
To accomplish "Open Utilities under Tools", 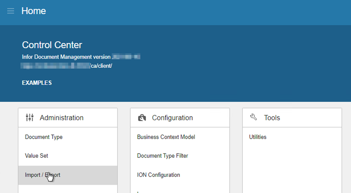I will tap(258, 137).
